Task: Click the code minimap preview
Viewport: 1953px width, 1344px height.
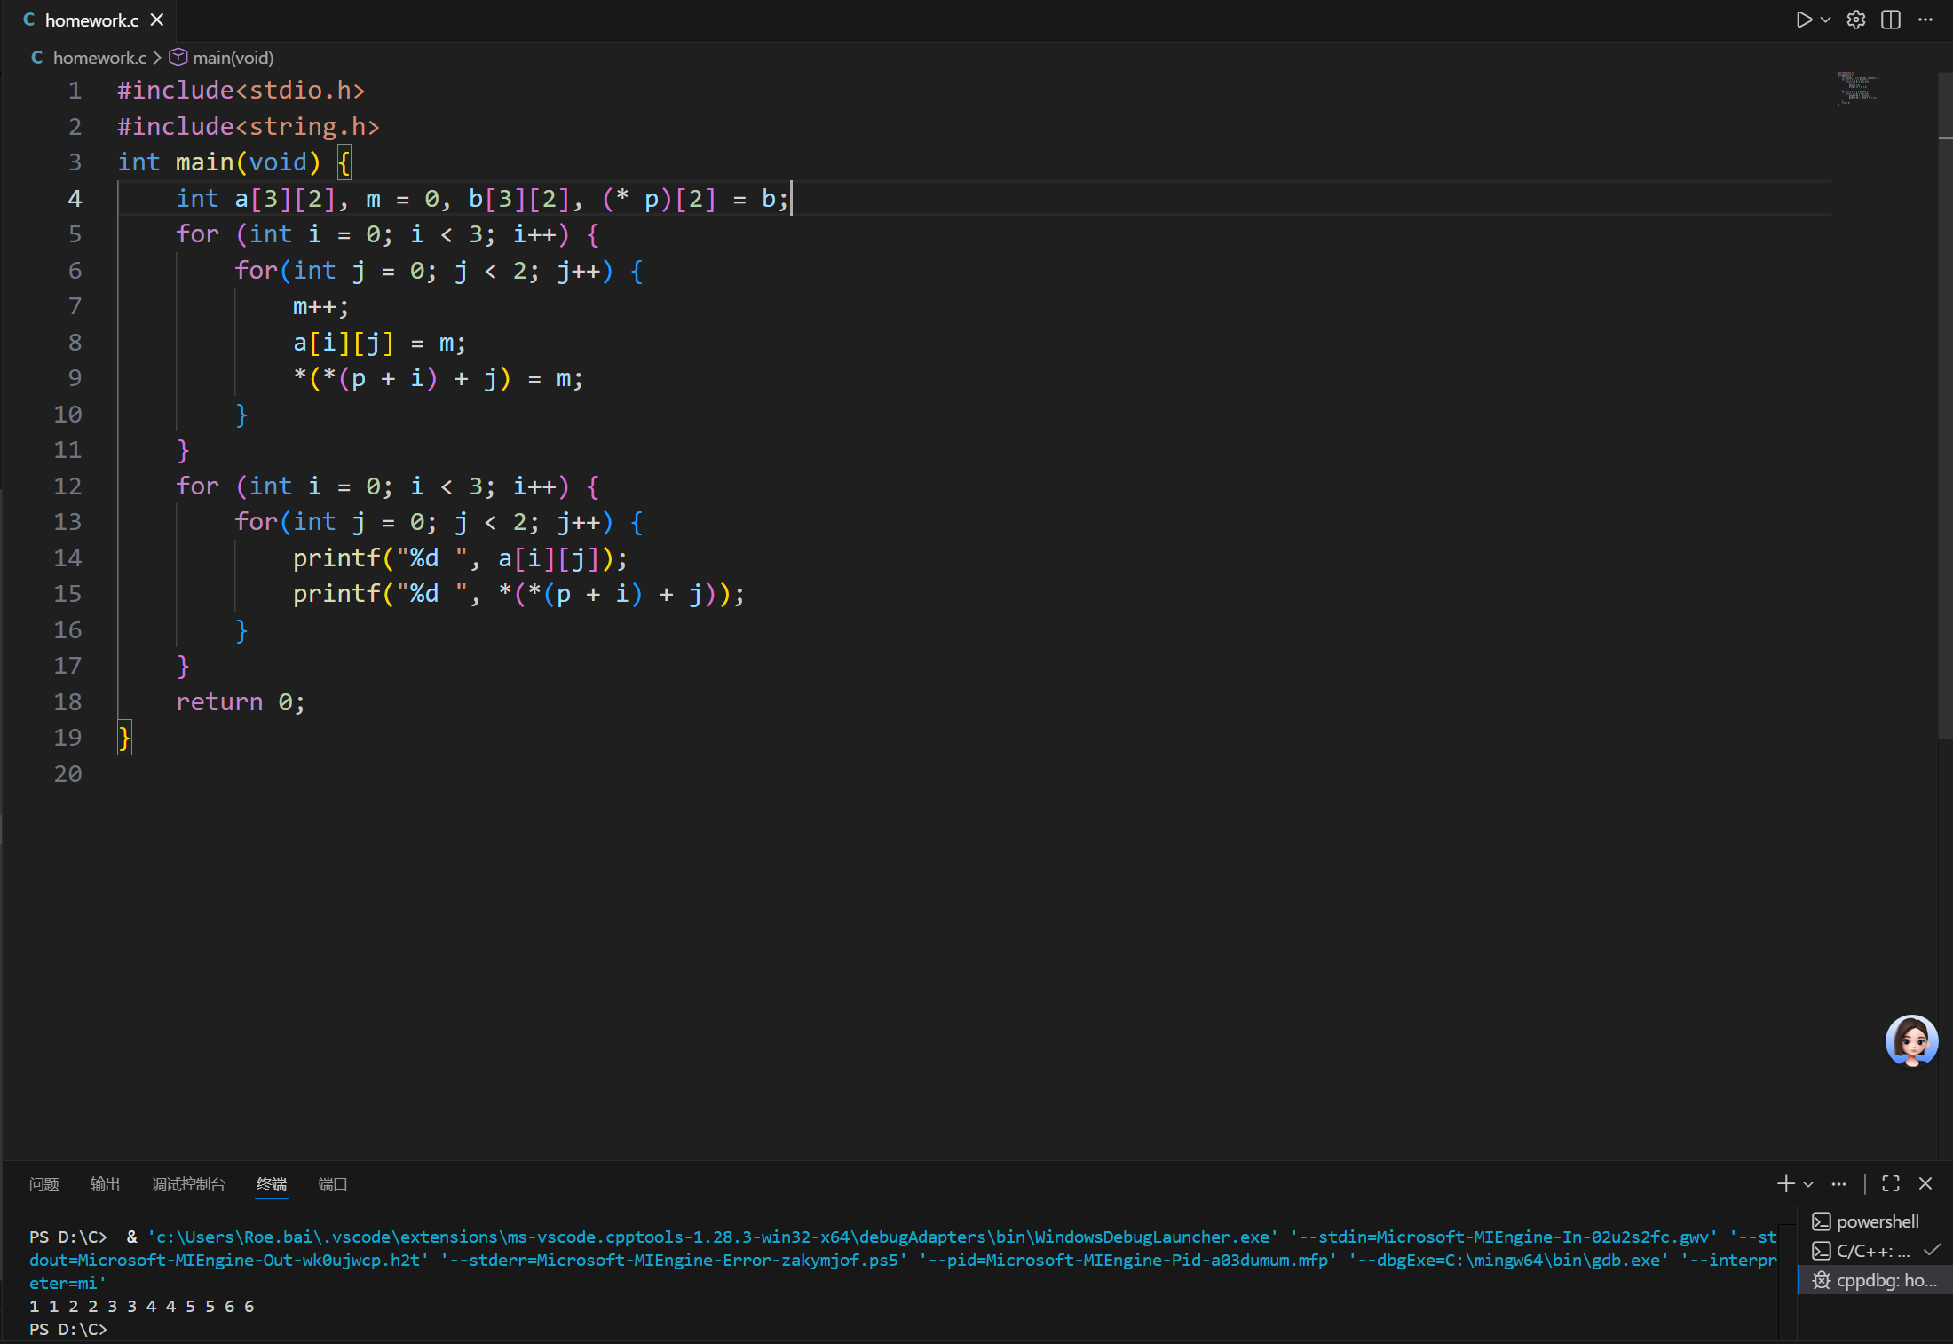Action: (x=1858, y=89)
